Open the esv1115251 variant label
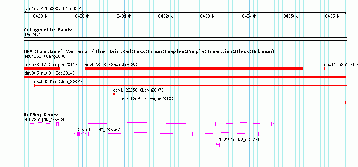Viewport: 358px width, 167px height. pos(341,65)
